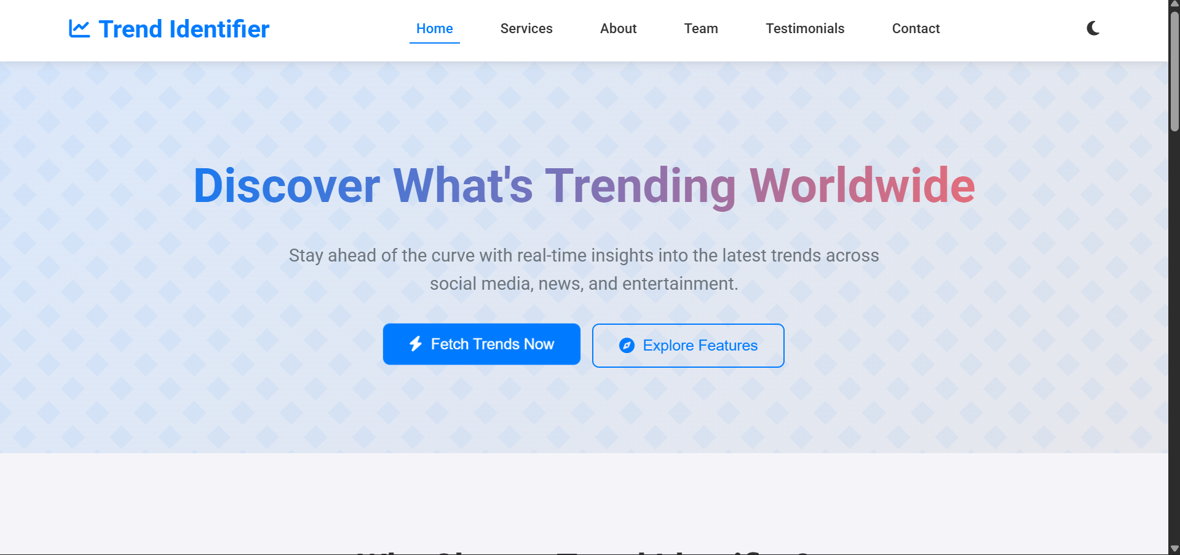This screenshot has width=1180, height=555.
Task: Click the scrollbar up arrow
Action: (1174, 4)
